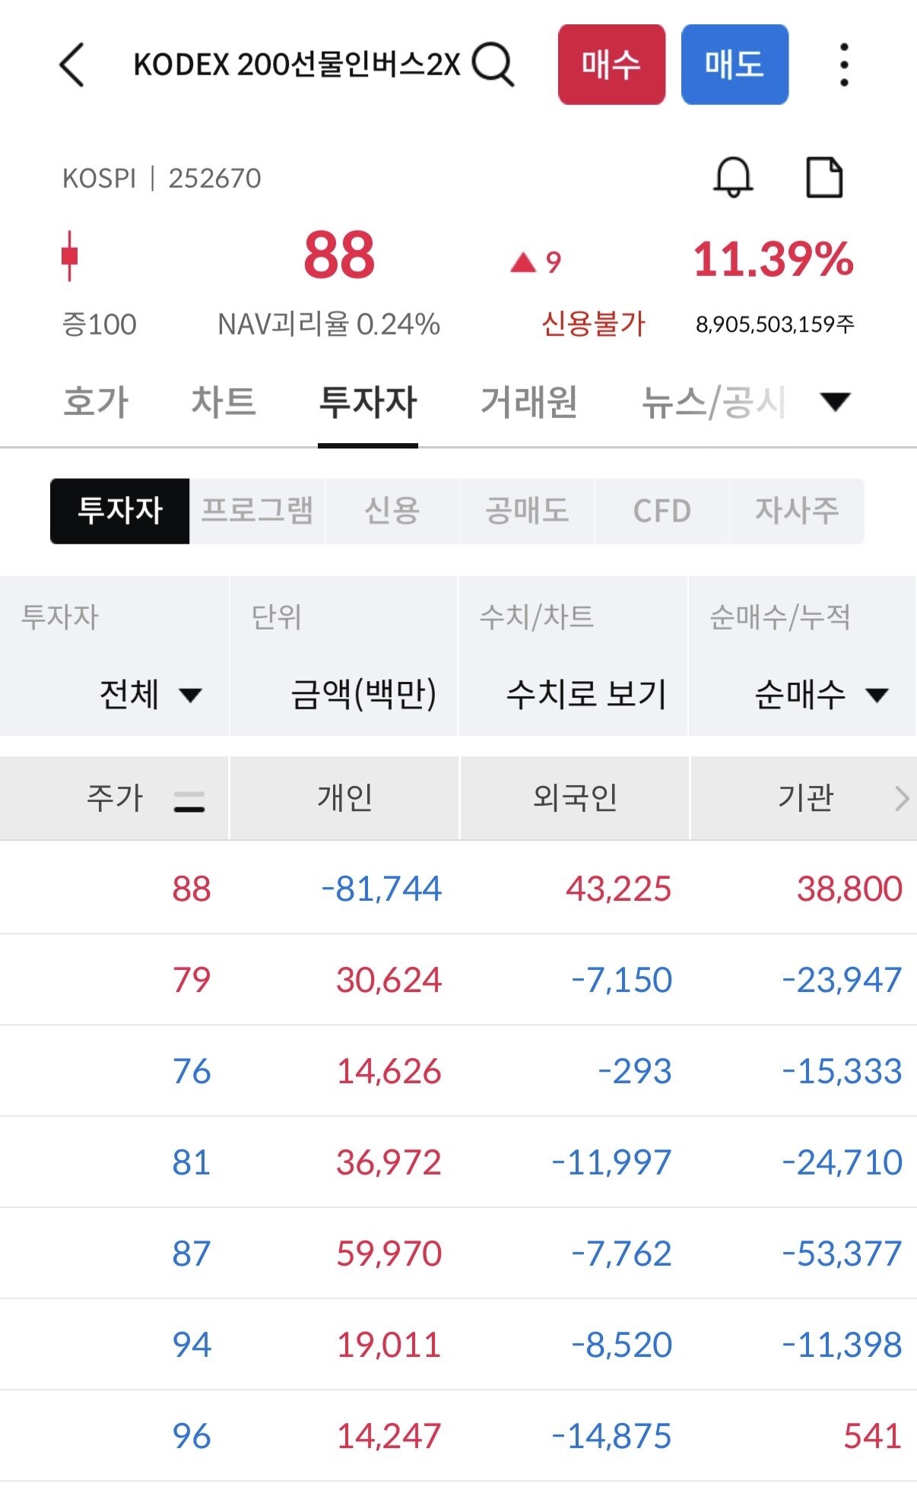Image resolution: width=917 pixels, height=1493 pixels.
Task: Expand the 전체 investor dropdown
Action: point(151,694)
